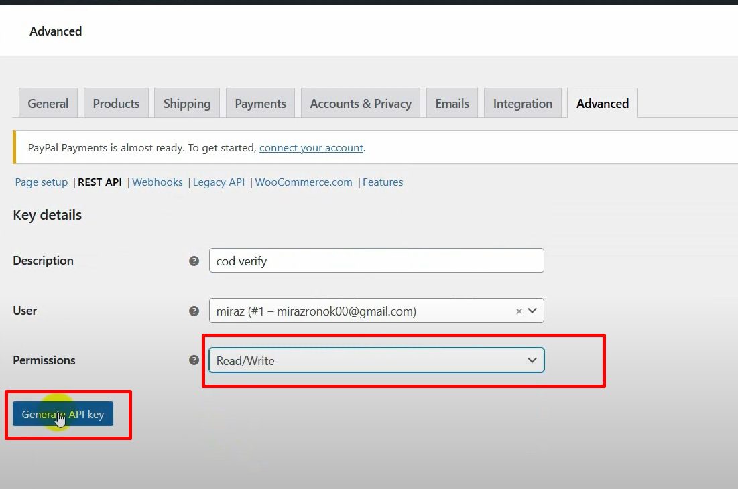Click the Description text field
This screenshot has width=738, height=489.
click(x=376, y=261)
